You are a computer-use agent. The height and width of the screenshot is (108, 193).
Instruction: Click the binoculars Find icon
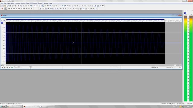tap(95, 6)
